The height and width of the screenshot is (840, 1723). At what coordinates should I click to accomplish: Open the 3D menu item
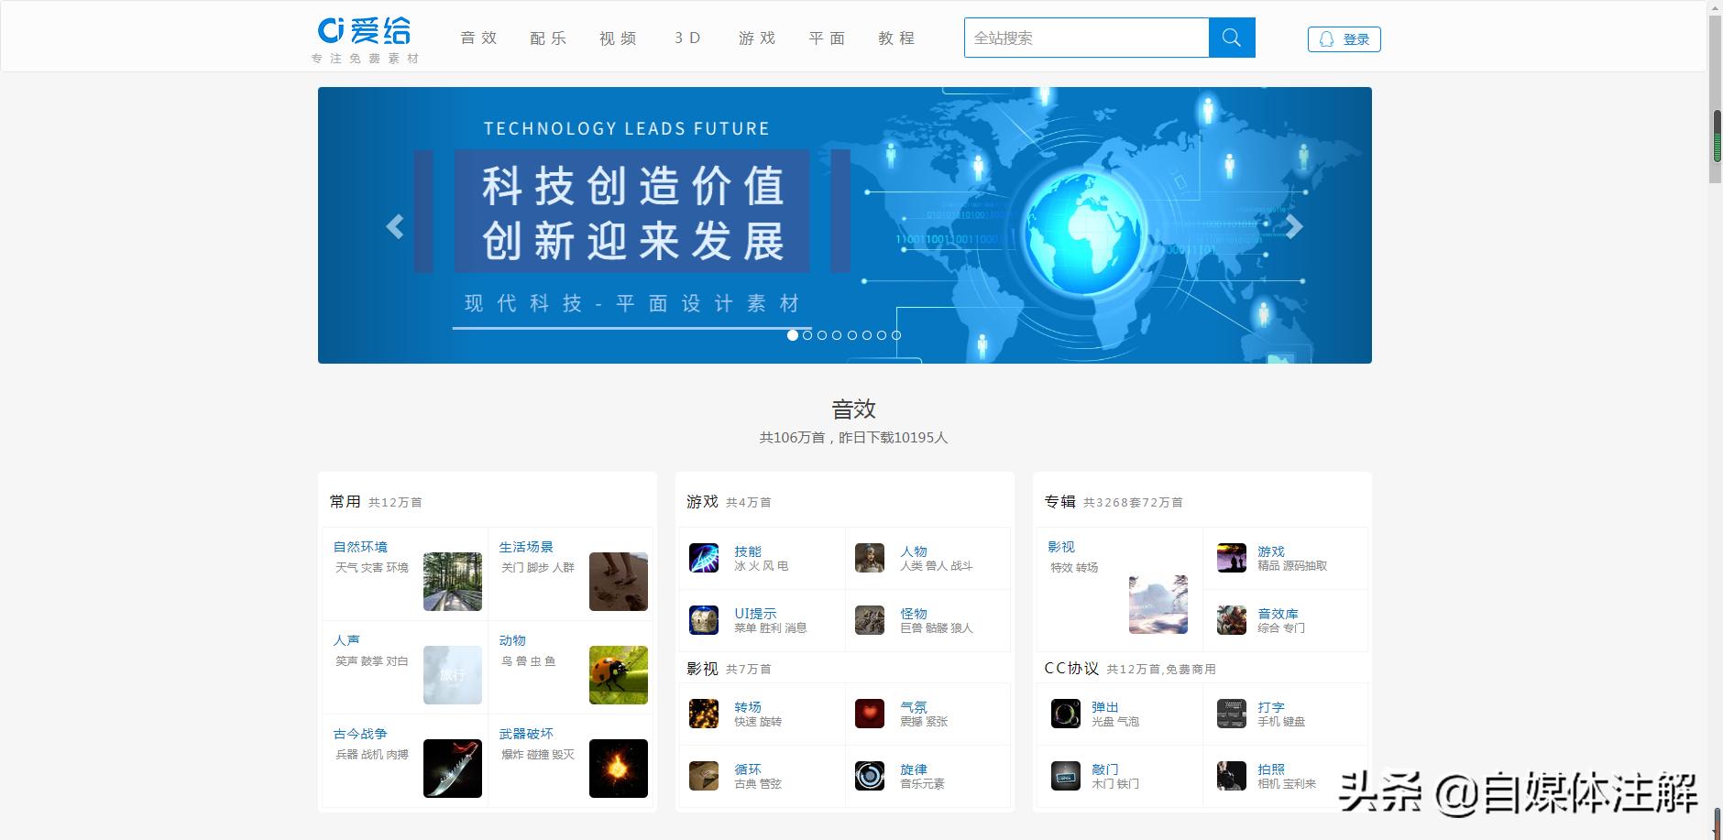click(686, 38)
